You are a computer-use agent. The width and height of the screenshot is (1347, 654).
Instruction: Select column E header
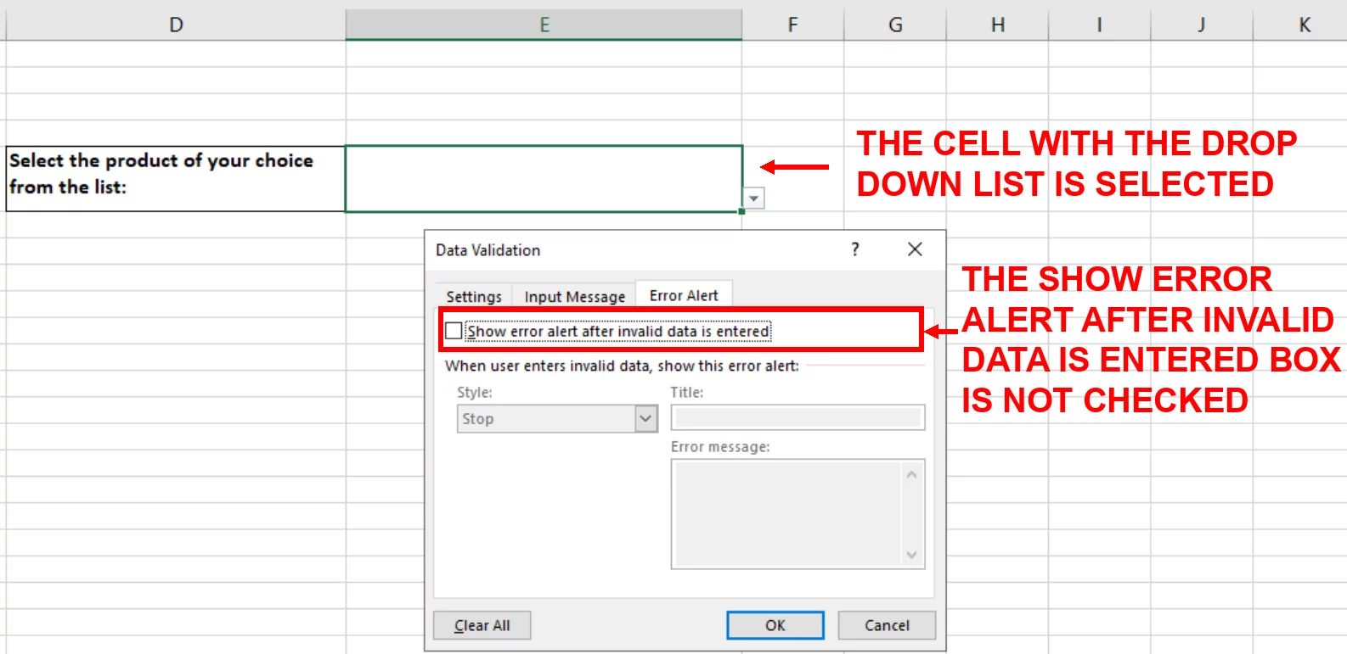point(544,25)
